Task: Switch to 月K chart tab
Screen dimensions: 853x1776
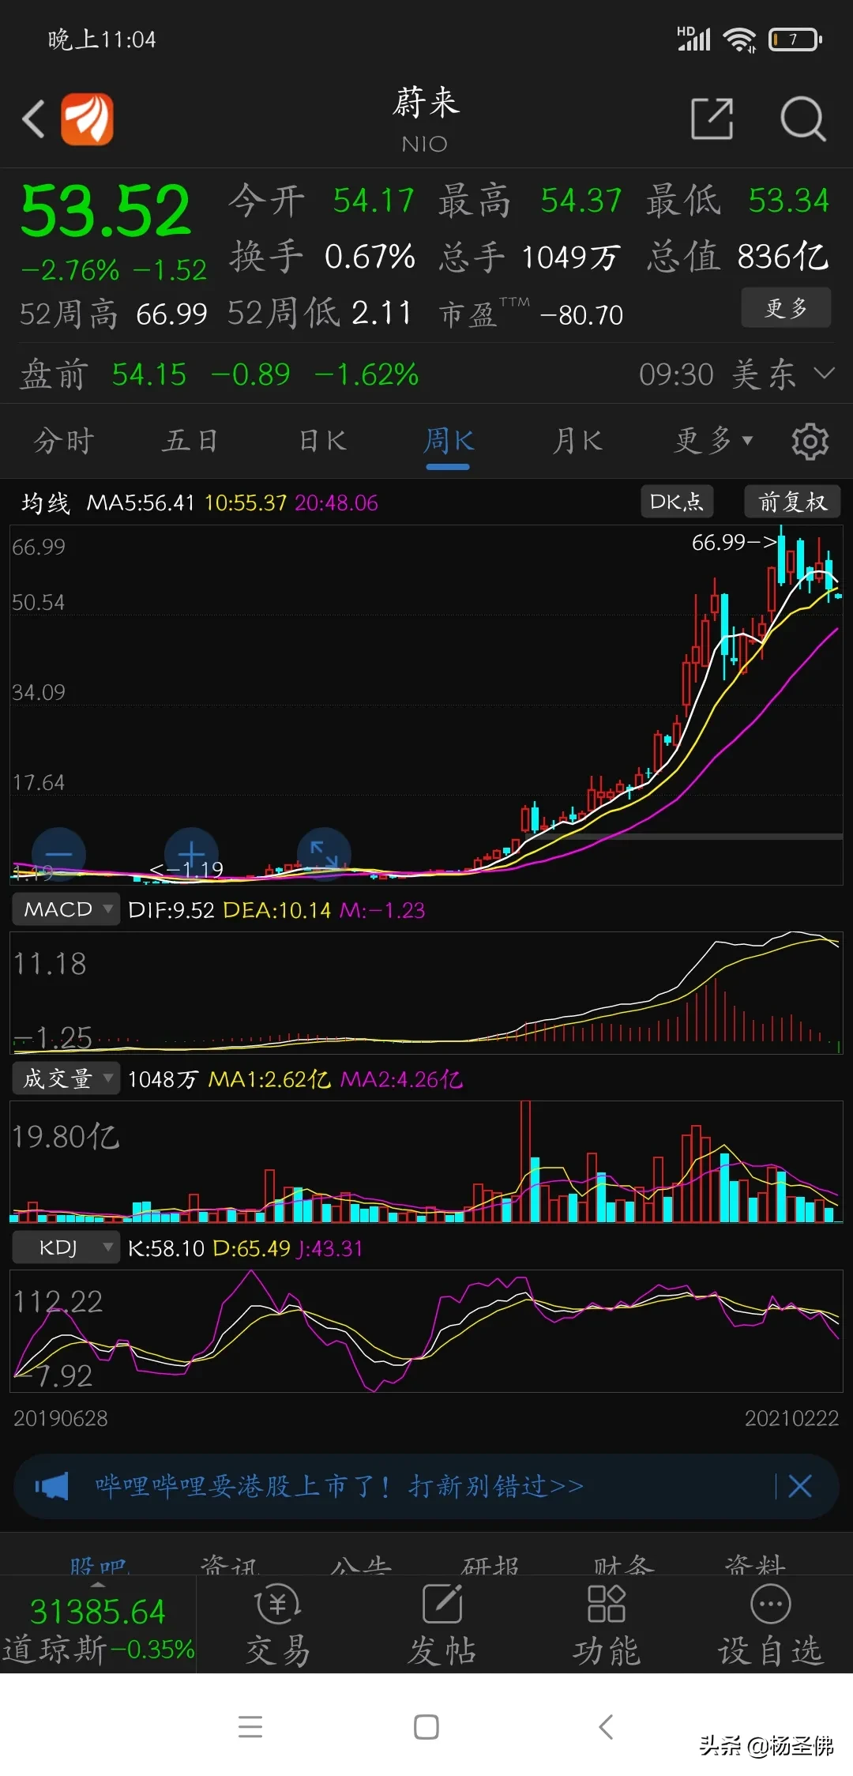Action: click(577, 441)
